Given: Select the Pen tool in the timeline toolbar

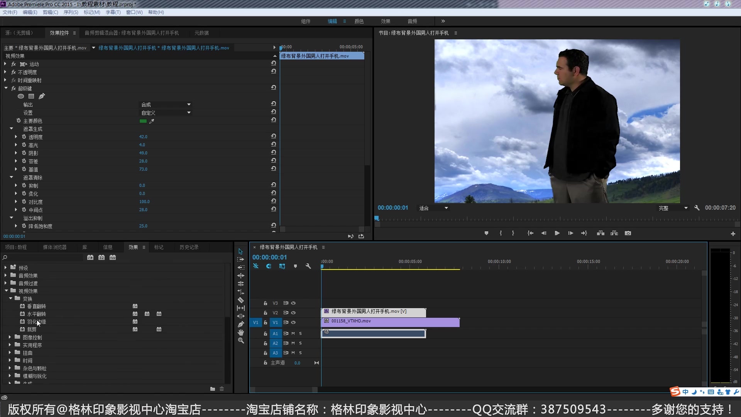Looking at the screenshot, I should (x=241, y=324).
